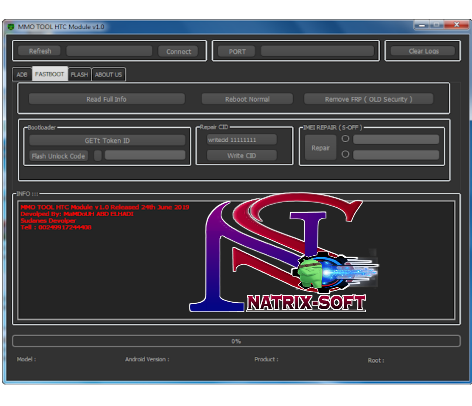The width and height of the screenshot is (472, 406).
Task: Focus the unlock code file path field
Action: point(145,155)
